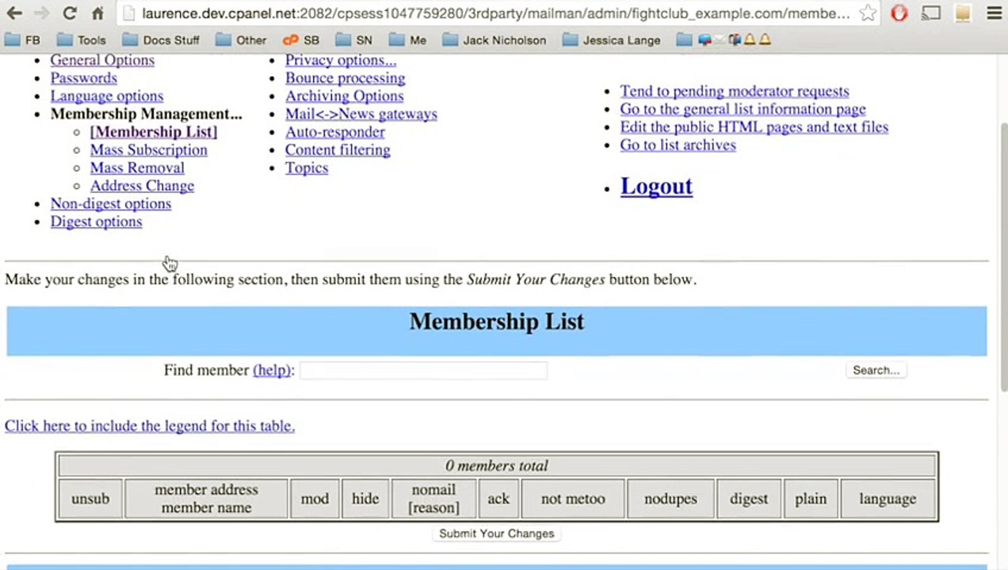Open Auto-responder settings

click(335, 131)
